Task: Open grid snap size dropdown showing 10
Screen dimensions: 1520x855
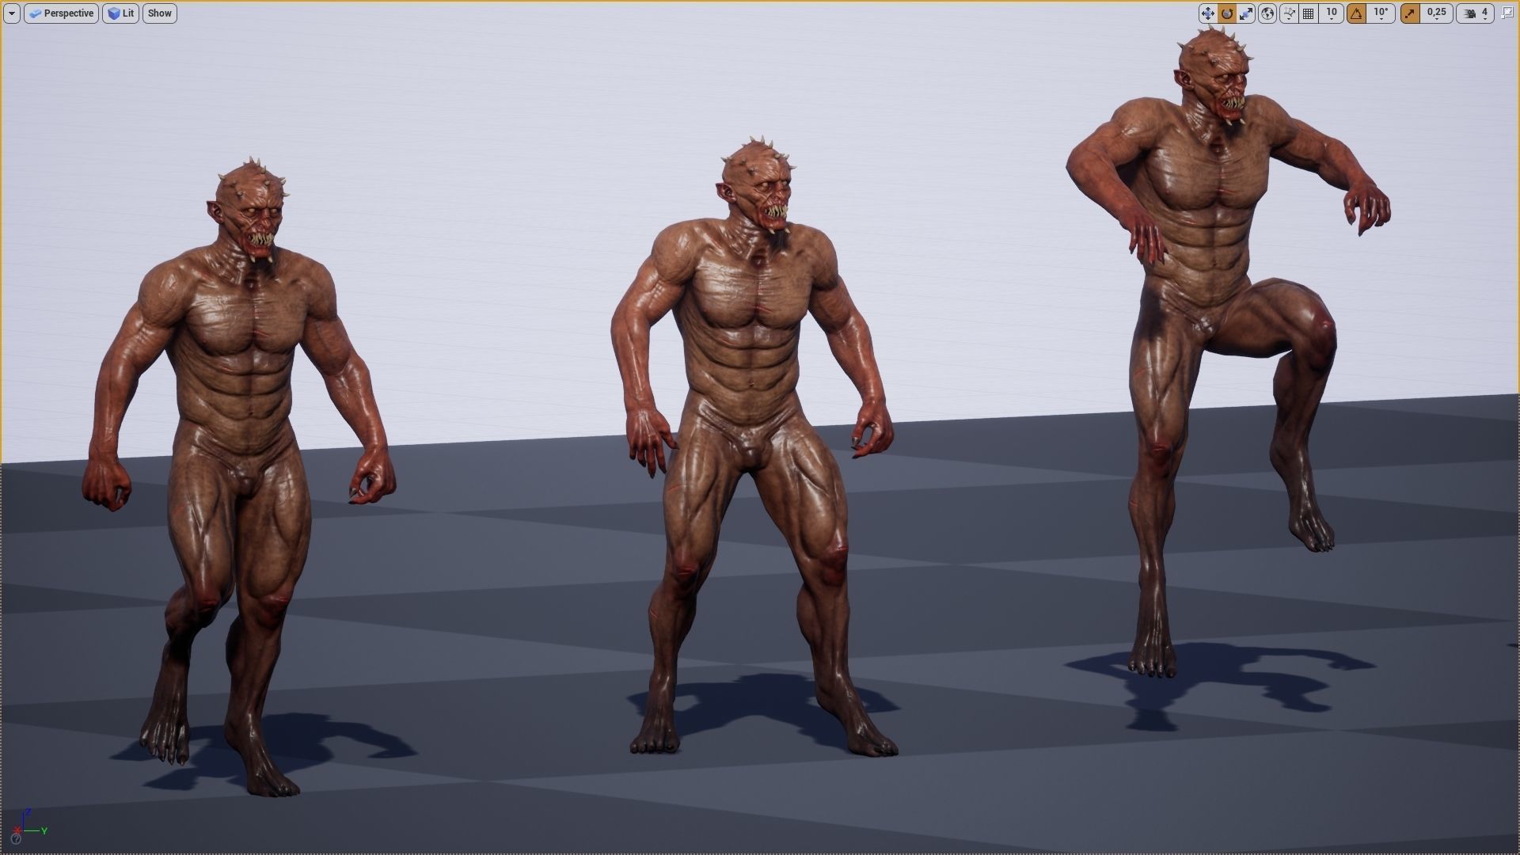Action: 1332,13
